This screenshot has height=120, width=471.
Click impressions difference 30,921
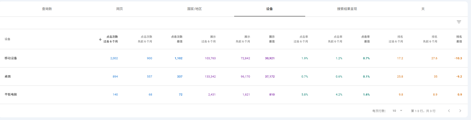coord(270,58)
